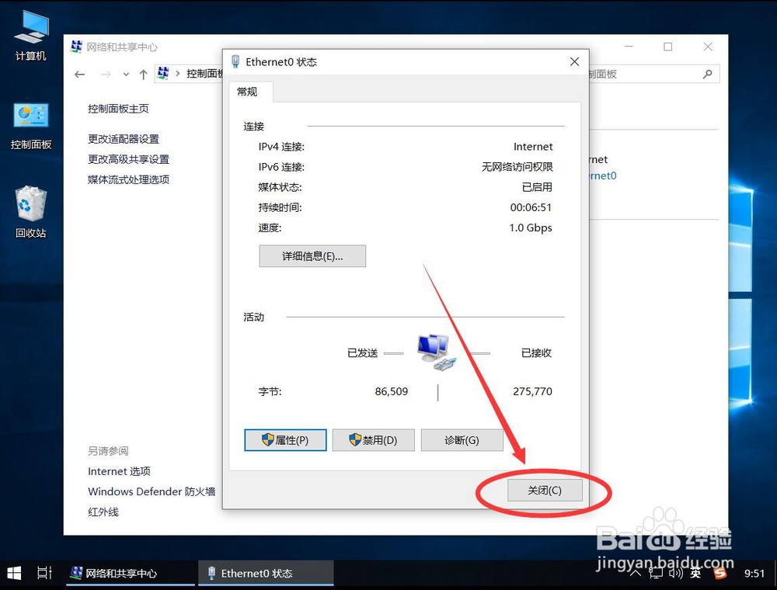Switch to Ethernet0 状态 taskbar item
The image size is (777, 590).
(x=266, y=573)
